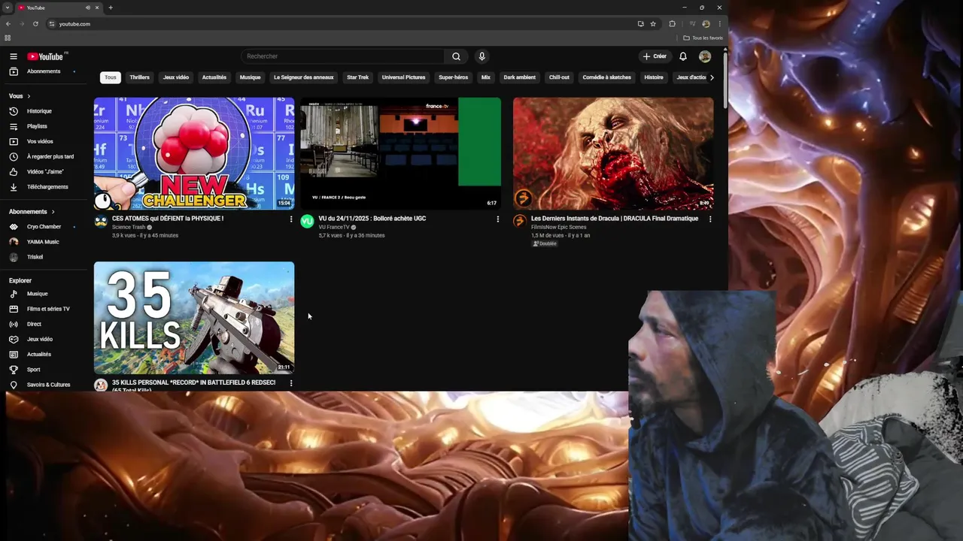963x541 pixels.
Task: Open the FilmIsNow Epic Scenes channel name
Action: point(559,227)
